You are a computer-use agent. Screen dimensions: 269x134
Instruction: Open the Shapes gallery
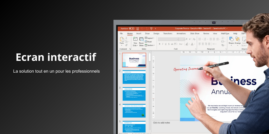tap(231, 39)
